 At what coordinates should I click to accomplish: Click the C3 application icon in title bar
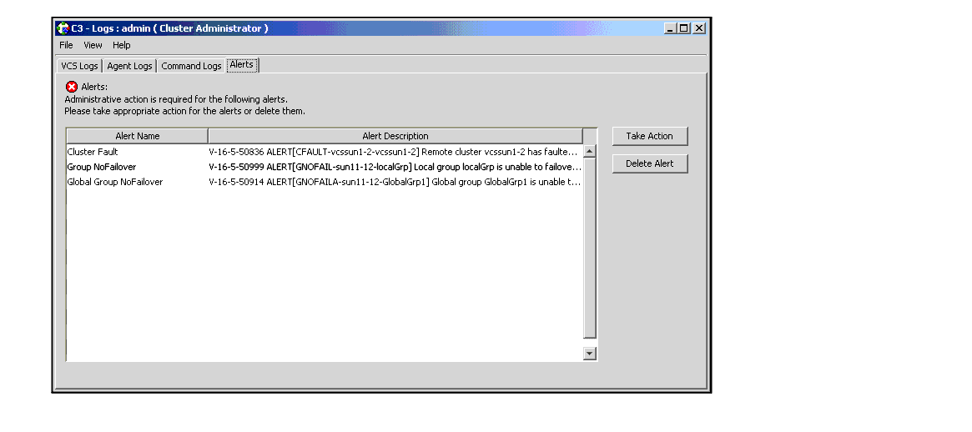point(63,28)
